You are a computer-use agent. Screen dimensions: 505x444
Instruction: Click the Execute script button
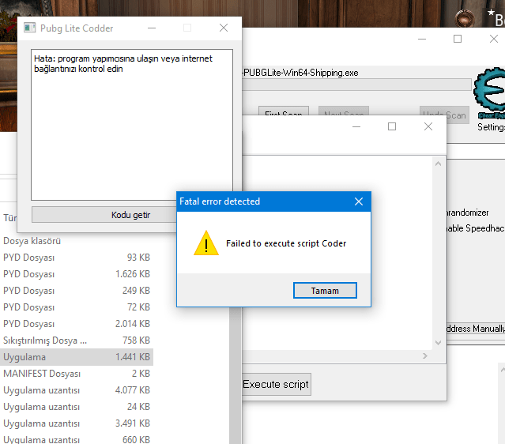tap(276, 385)
